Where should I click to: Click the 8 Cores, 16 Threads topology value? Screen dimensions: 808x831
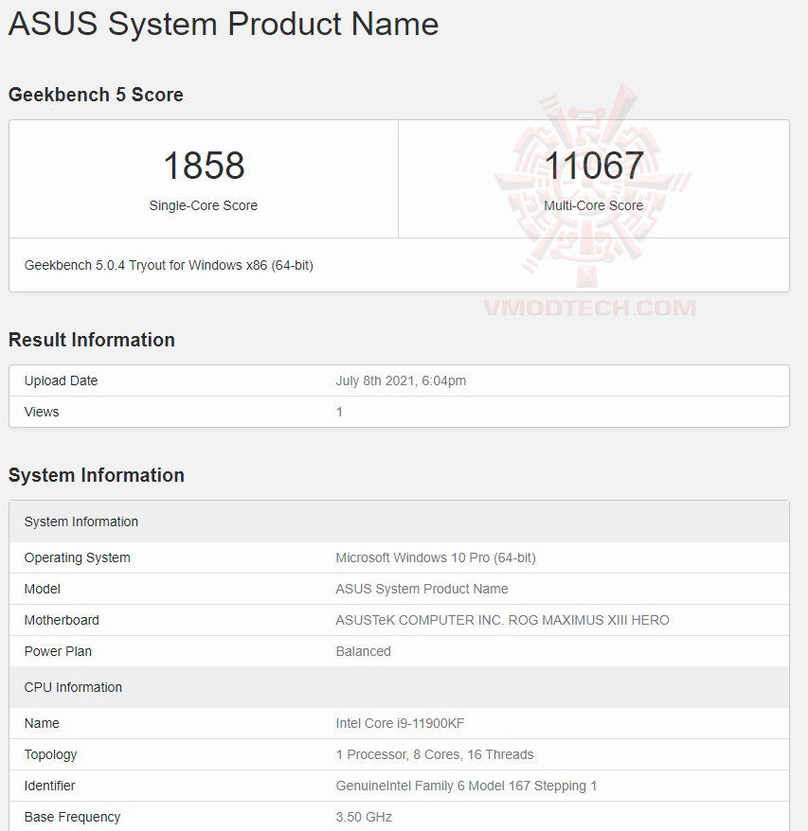tap(435, 754)
